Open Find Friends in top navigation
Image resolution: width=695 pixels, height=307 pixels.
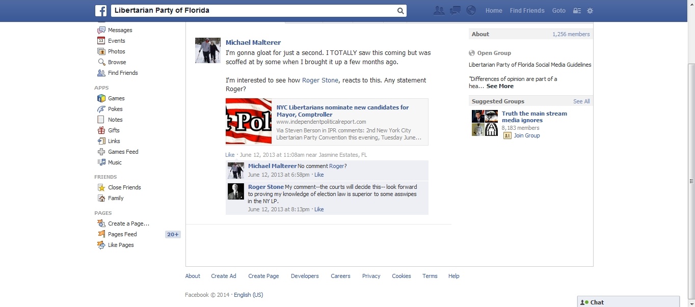[527, 11]
